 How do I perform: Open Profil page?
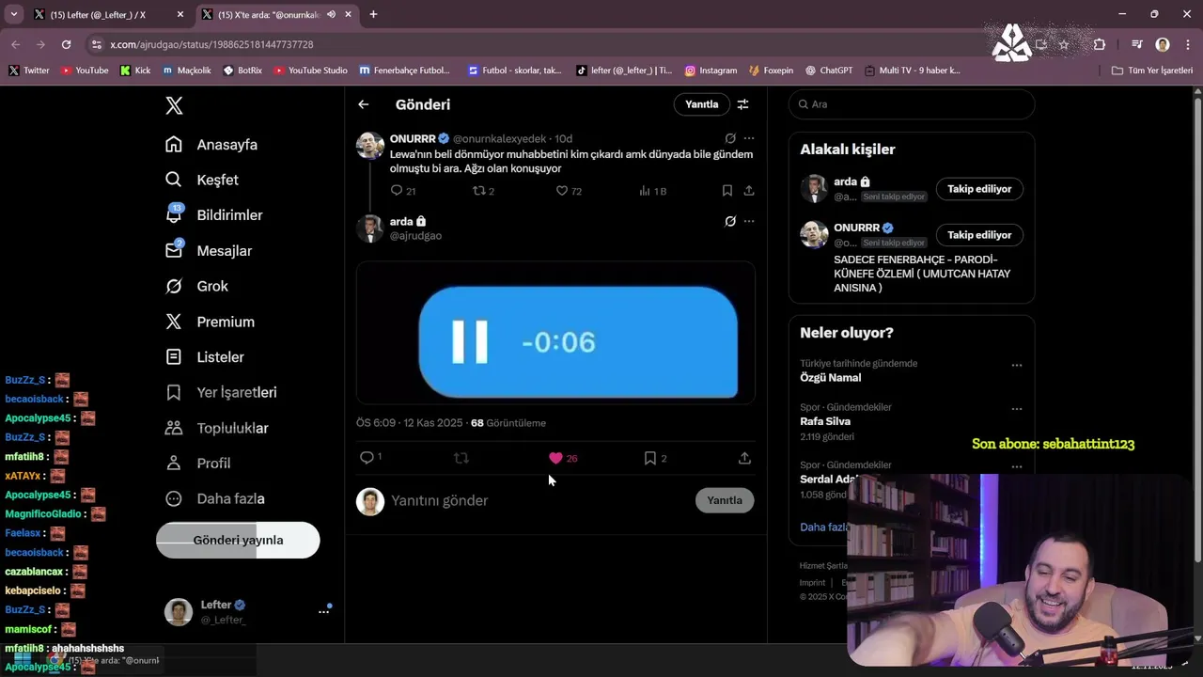(x=197, y=464)
